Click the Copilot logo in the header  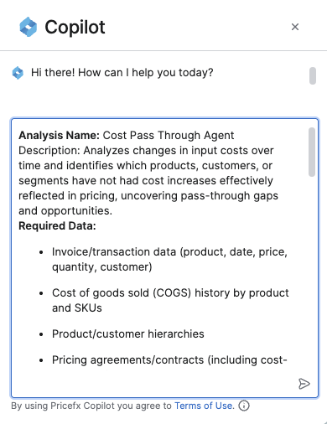pos(29,27)
